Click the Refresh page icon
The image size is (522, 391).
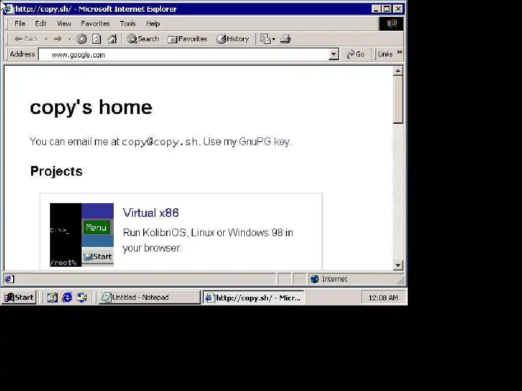[x=96, y=39]
